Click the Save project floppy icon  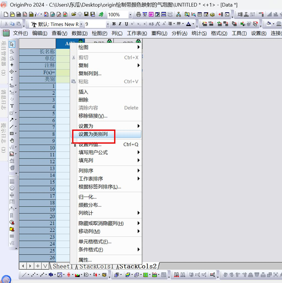pos(86,14)
